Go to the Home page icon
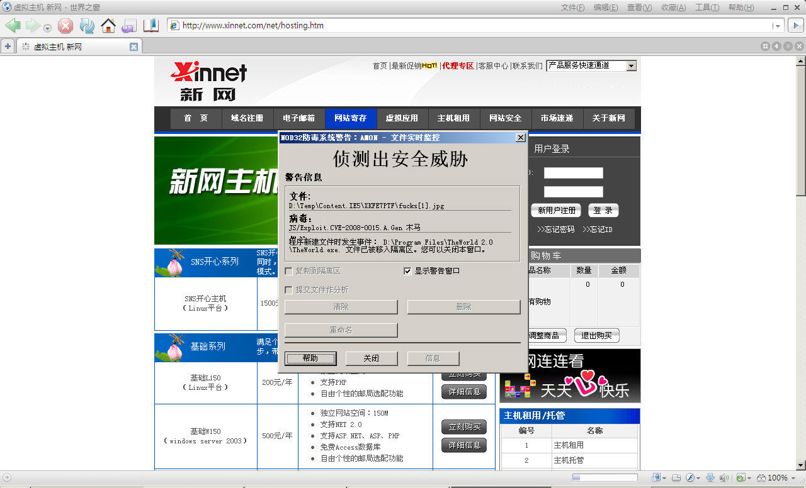This screenshot has height=488, width=806. pos(108,26)
